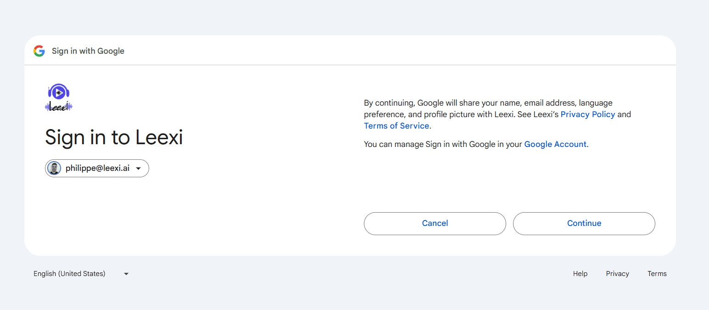Click the caret beside the language selector
This screenshot has width=709, height=310.
(x=126, y=274)
